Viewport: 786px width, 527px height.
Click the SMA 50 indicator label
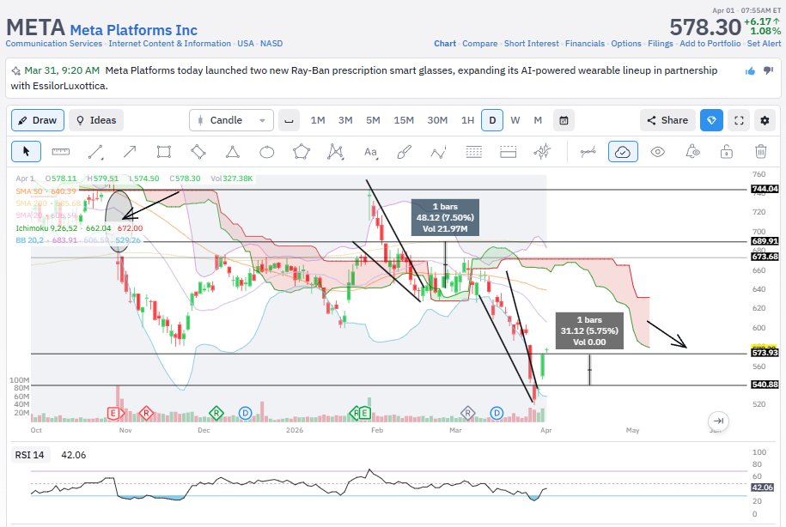(x=46, y=191)
